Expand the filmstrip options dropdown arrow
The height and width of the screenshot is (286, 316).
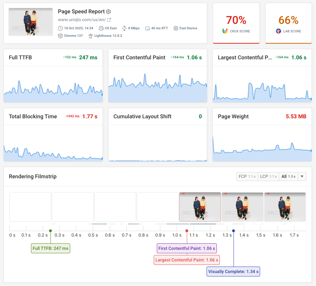click(x=302, y=177)
